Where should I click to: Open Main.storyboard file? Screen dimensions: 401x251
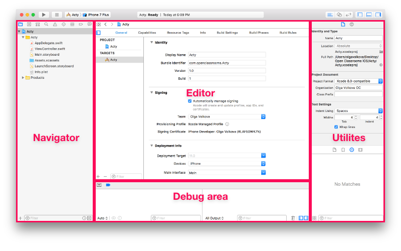[47, 55]
